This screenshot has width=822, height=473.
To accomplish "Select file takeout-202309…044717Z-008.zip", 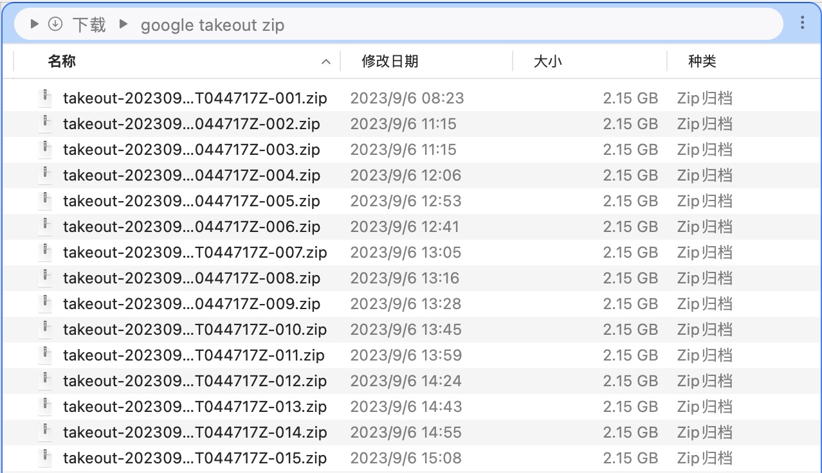I will point(192,278).
